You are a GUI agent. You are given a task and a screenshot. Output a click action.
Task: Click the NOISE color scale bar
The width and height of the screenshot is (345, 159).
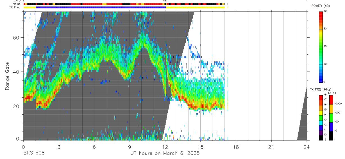coord(331,118)
